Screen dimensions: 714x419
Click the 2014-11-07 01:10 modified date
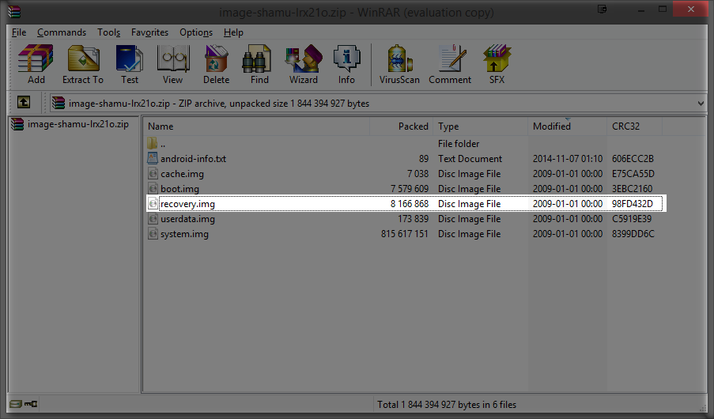point(568,158)
